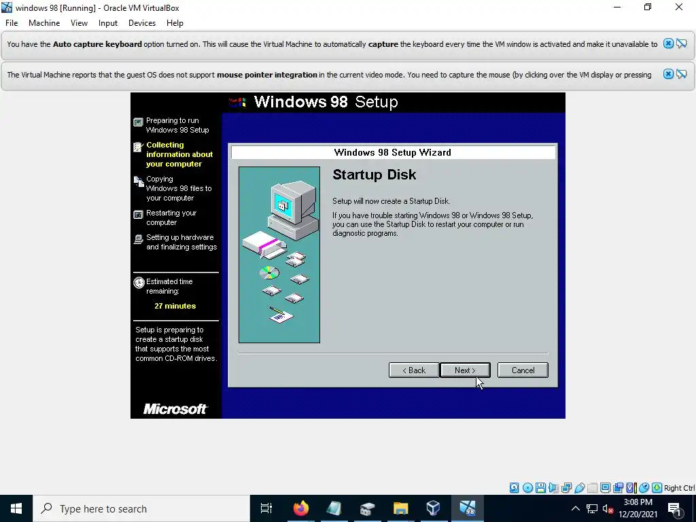Open the Input menu
The width and height of the screenshot is (696, 522).
tap(108, 23)
